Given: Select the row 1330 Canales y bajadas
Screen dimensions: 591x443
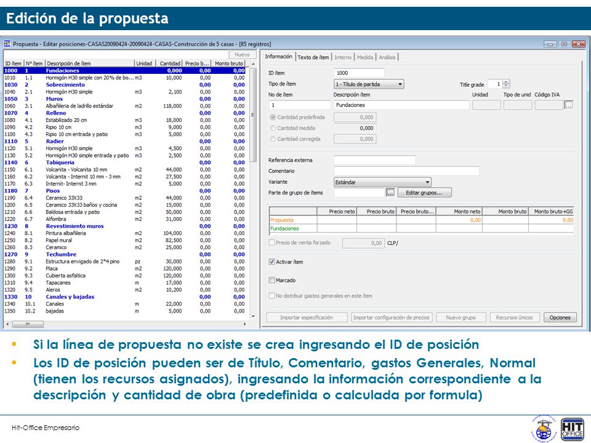Looking at the screenshot, I should [124, 297].
